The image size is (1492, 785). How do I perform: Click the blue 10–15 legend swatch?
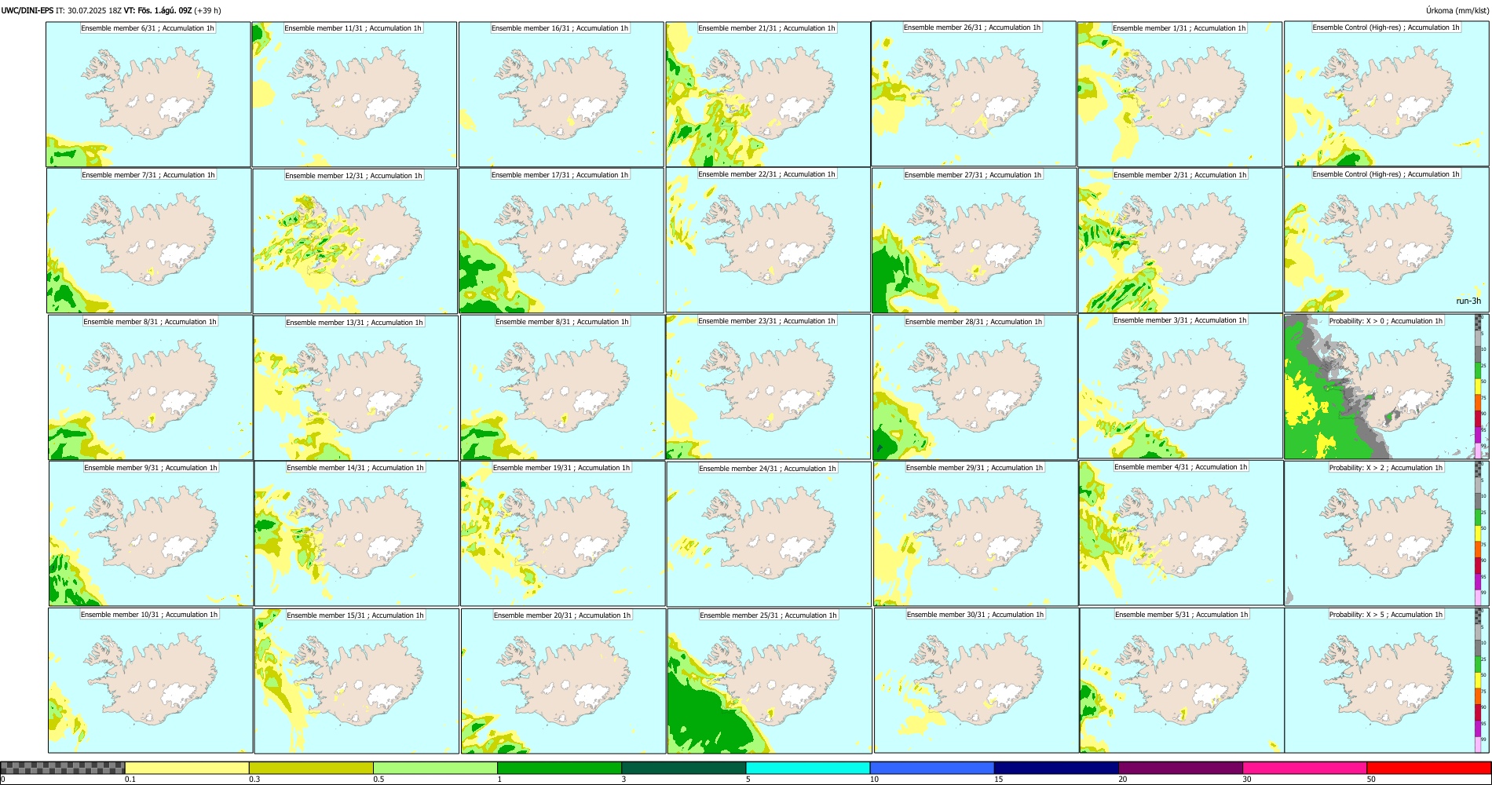pos(932,768)
